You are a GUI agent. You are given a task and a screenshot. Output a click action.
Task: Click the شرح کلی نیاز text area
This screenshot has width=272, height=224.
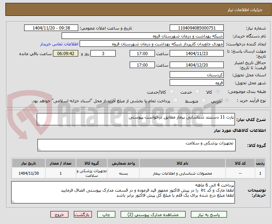coord(136,119)
